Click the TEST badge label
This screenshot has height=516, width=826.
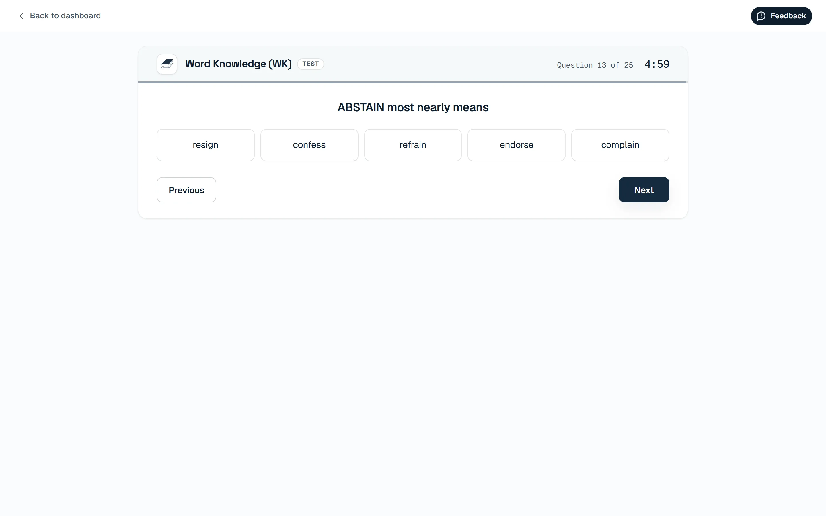coord(310,64)
